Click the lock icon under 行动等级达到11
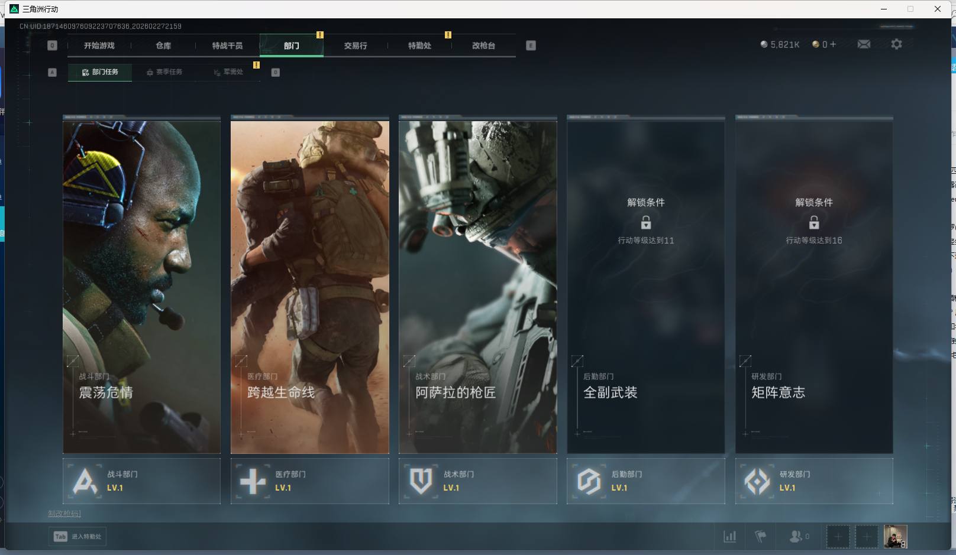The width and height of the screenshot is (956, 555). point(646,222)
